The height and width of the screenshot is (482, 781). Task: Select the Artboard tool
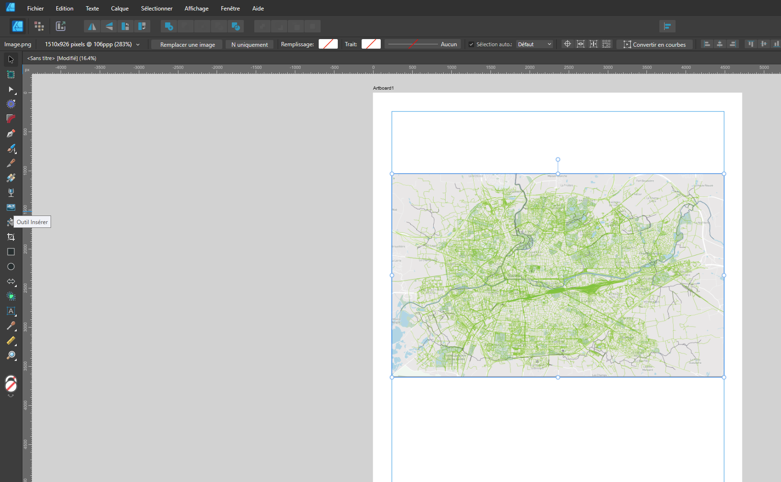[10, 74]
